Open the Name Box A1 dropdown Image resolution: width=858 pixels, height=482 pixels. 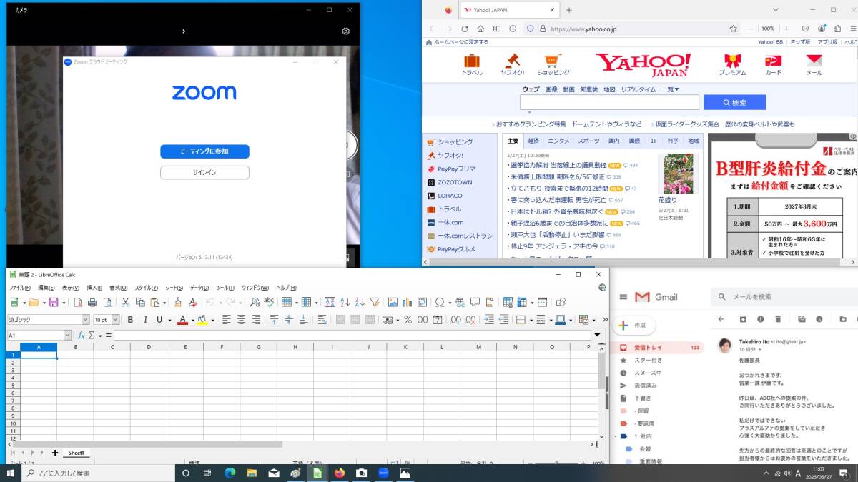(68, 335)
